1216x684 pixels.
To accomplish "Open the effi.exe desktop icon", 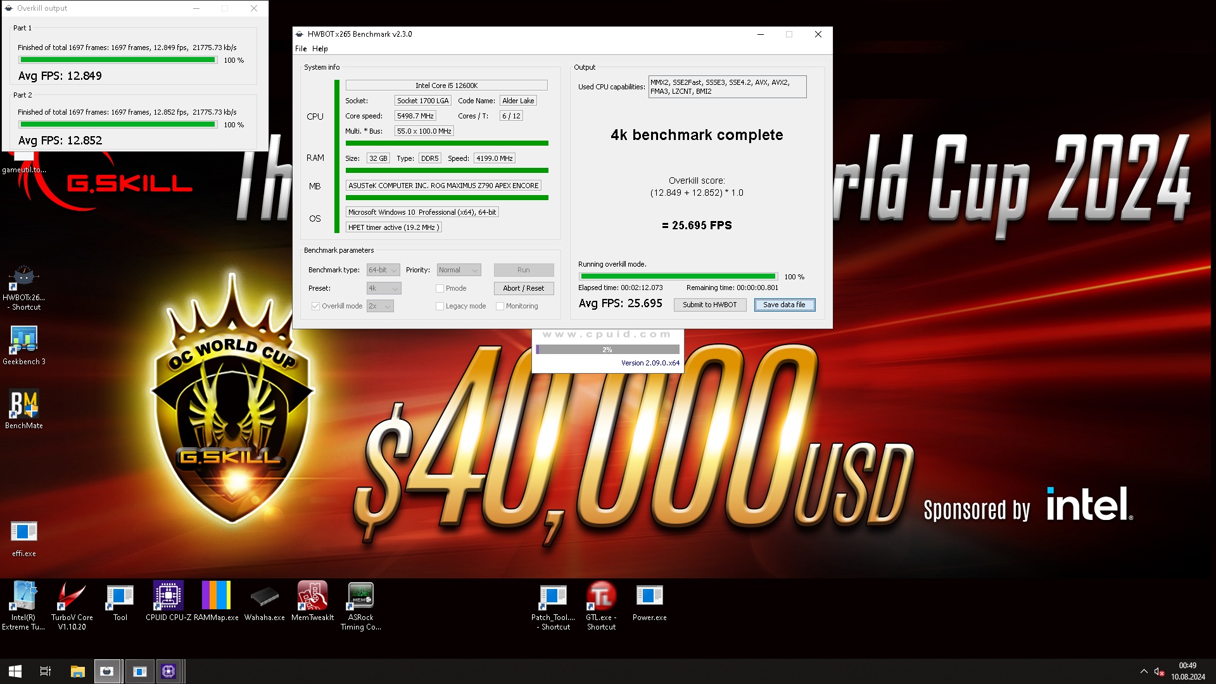I will tap(24, 538).
